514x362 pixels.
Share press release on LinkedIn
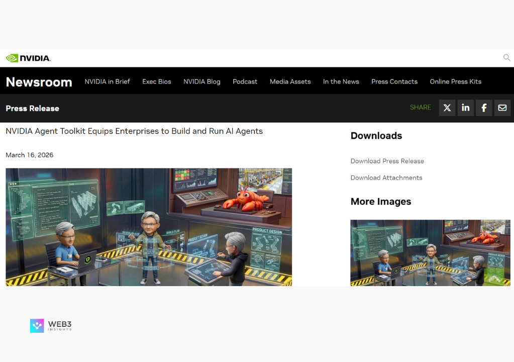[465, 108]
